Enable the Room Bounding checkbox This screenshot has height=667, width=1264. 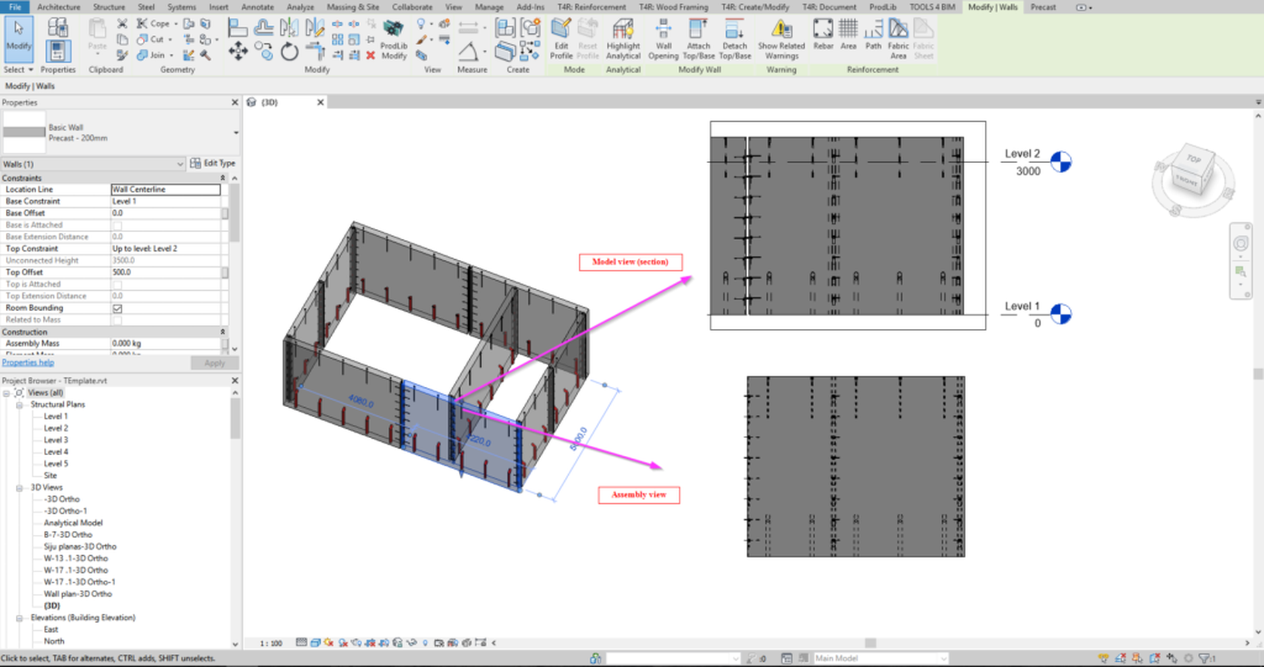coord(117,307)
